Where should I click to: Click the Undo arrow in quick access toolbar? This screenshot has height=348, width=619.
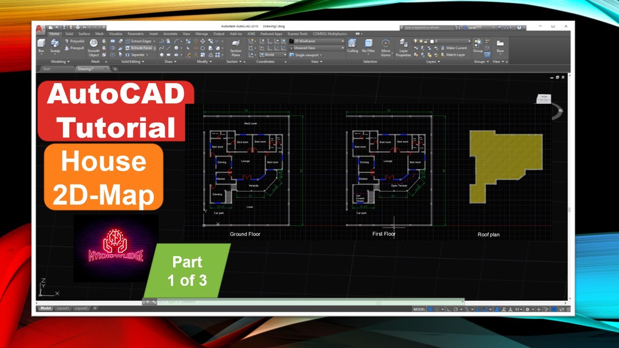pyautogui.click(x=85, y=27)
